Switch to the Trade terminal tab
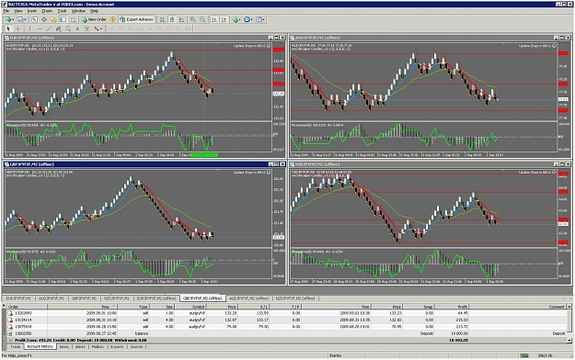Image resolution: width=575 pixels, height=360 pixels. pyautogui.click(x=16, y=346)
